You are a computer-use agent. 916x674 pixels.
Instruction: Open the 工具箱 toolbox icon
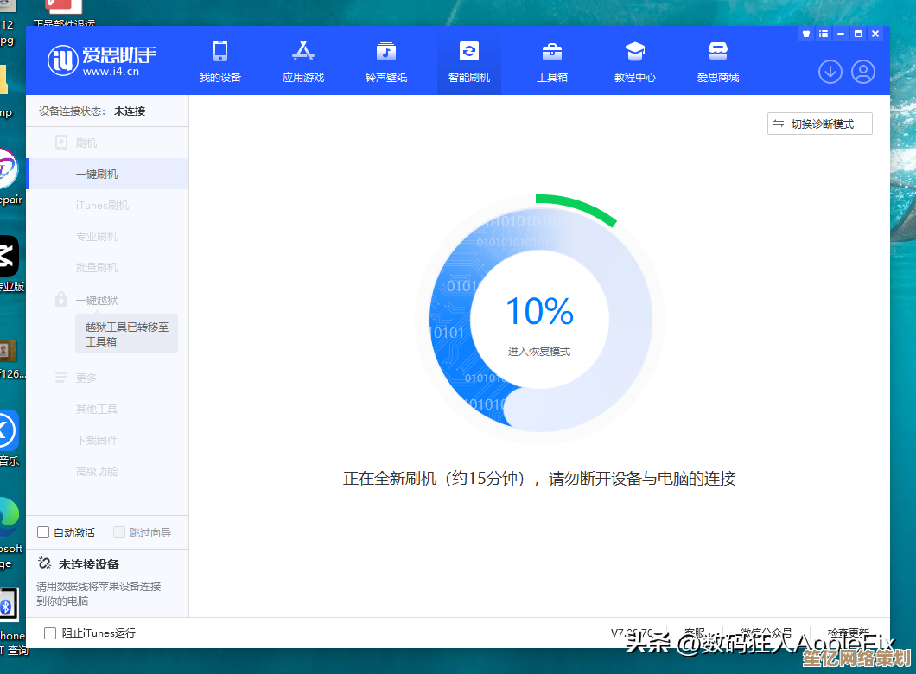(552, 51)
